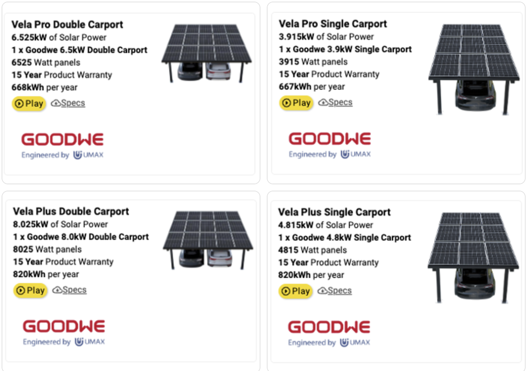This screenshot has height=371, width=528.
Task: Select the Vela Pro Double Carport title
Action: pos(67,24)
